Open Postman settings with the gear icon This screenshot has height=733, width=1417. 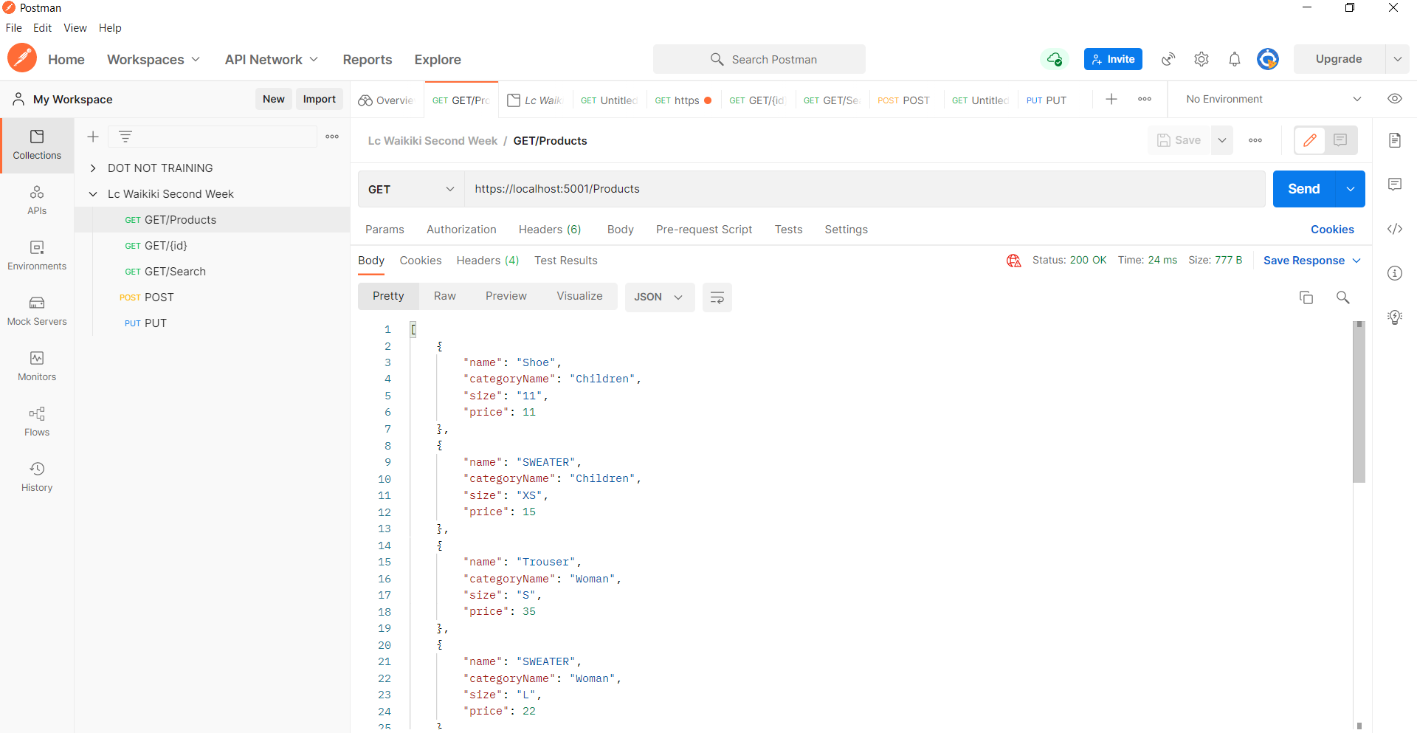tap(1201, 59)
